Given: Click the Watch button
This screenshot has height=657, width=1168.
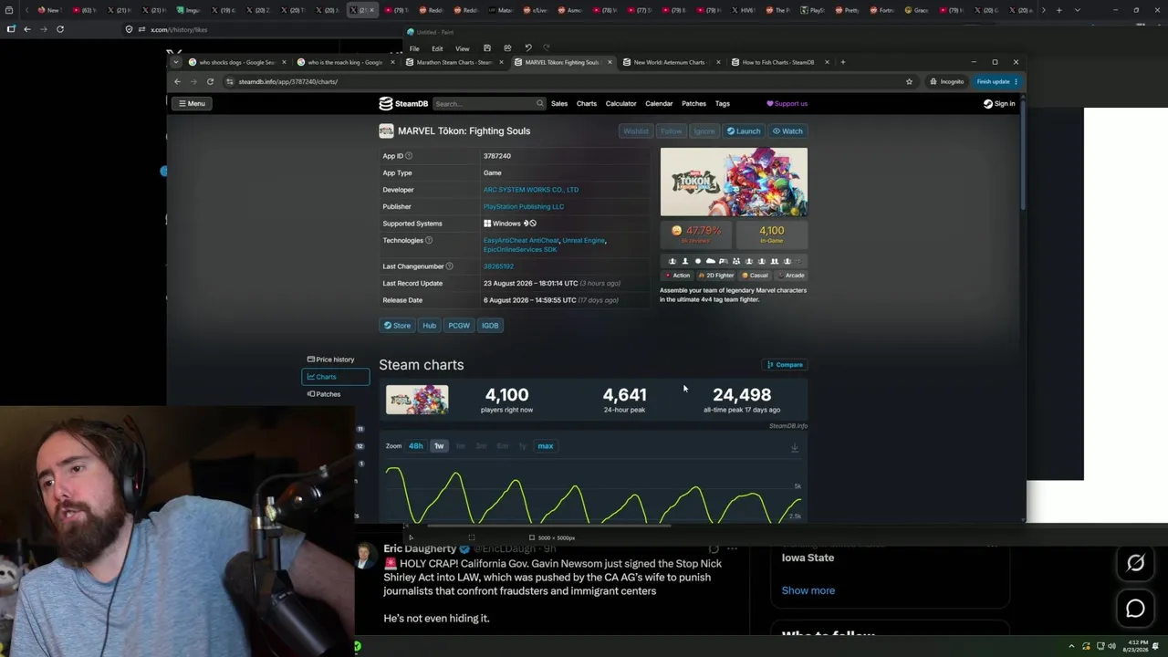Looking at the screenshot, I should coord(787,131).
